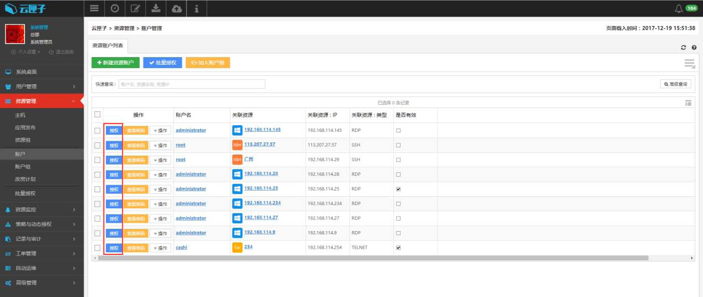Click Windows icon for 192.168.114.28
The image size is (703, 297).
point(237,174)
